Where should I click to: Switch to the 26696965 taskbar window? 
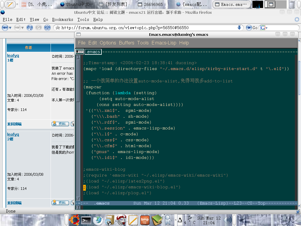(150, 4)
